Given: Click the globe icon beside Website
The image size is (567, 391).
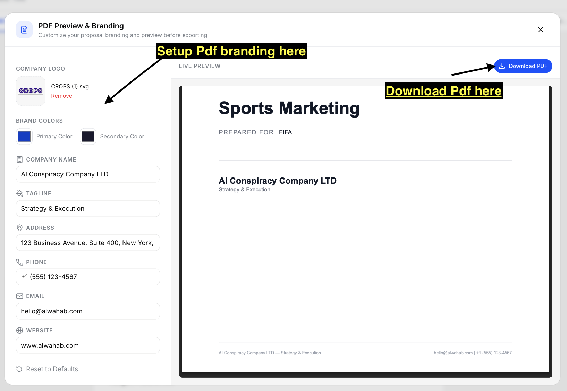Looking at the screenshot, I should pyautogui.click(x=20, y=330).
